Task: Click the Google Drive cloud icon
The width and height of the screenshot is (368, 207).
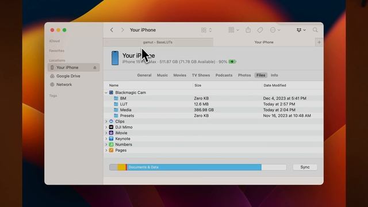Action: coord(52,76)
